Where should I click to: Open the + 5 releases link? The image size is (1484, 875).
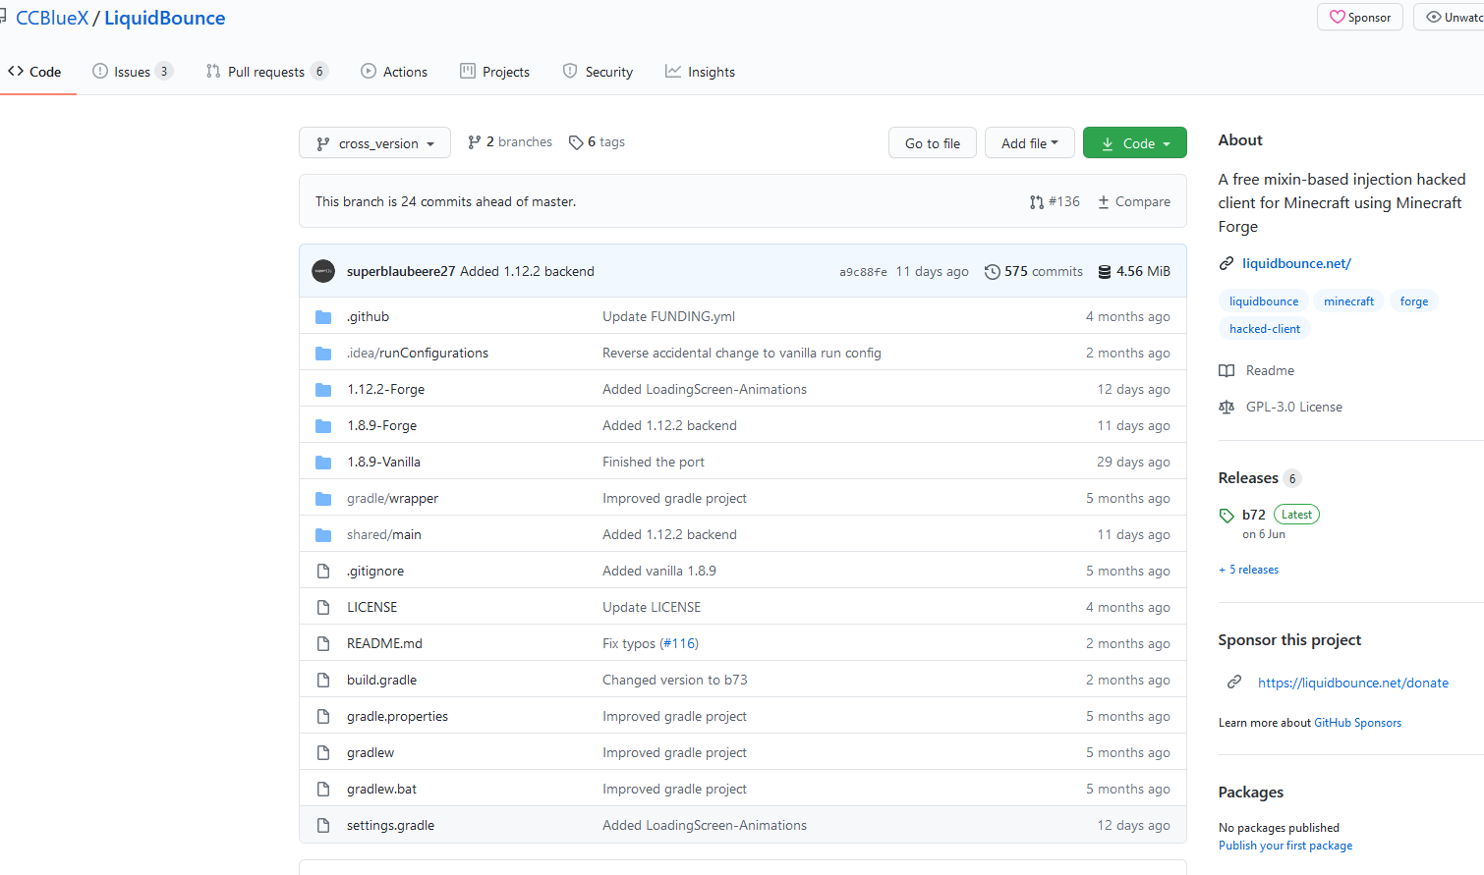click(1249, 570)
